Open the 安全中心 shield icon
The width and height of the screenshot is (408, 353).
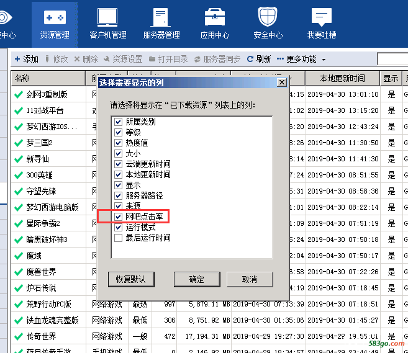(x=268, y=17)
